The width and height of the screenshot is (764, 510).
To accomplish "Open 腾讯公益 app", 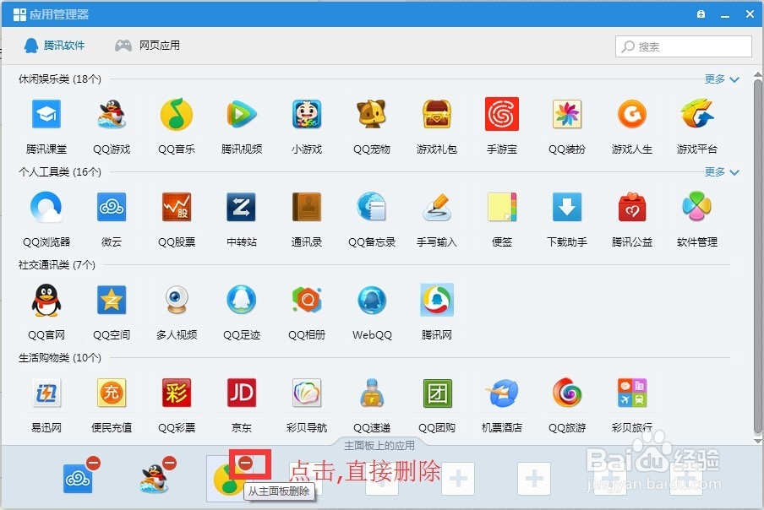I will click(632, 208).
